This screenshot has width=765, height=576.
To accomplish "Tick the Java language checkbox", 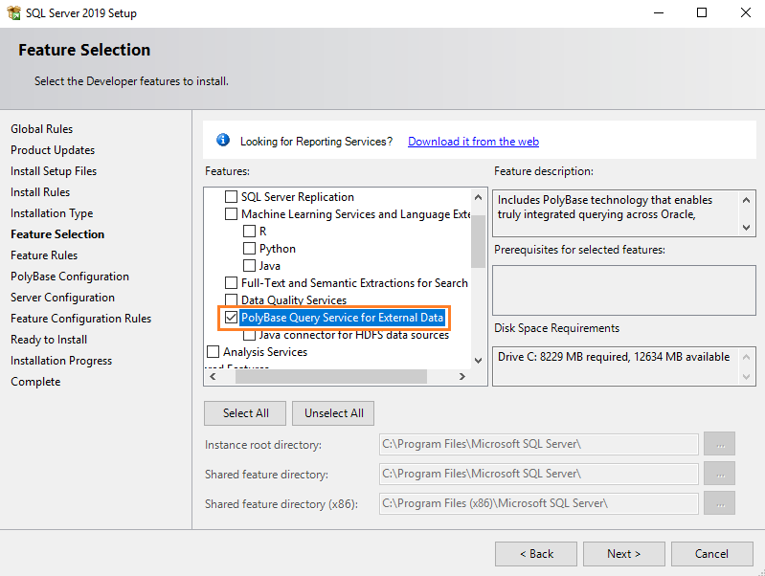I will (249, 265).
